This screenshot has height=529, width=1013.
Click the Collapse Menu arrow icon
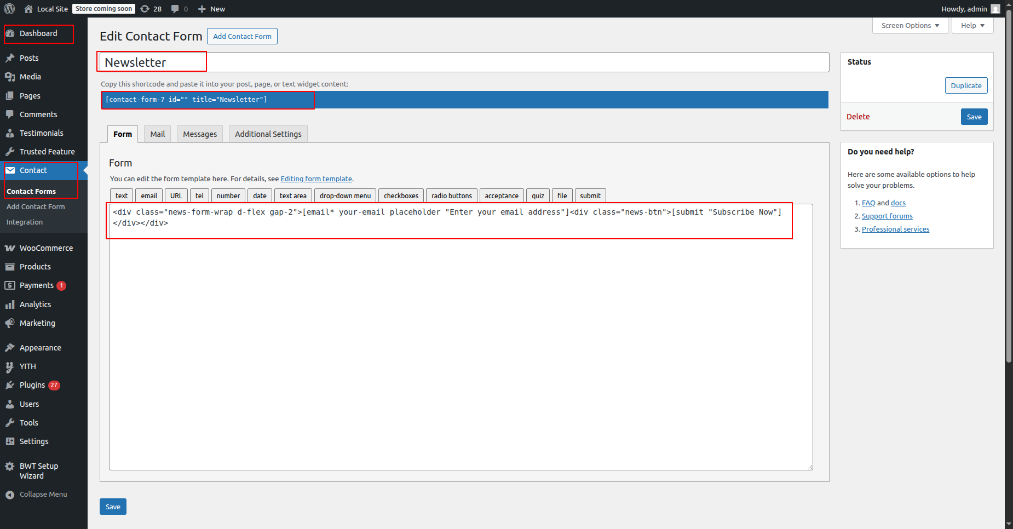click(x=10, y=495)
